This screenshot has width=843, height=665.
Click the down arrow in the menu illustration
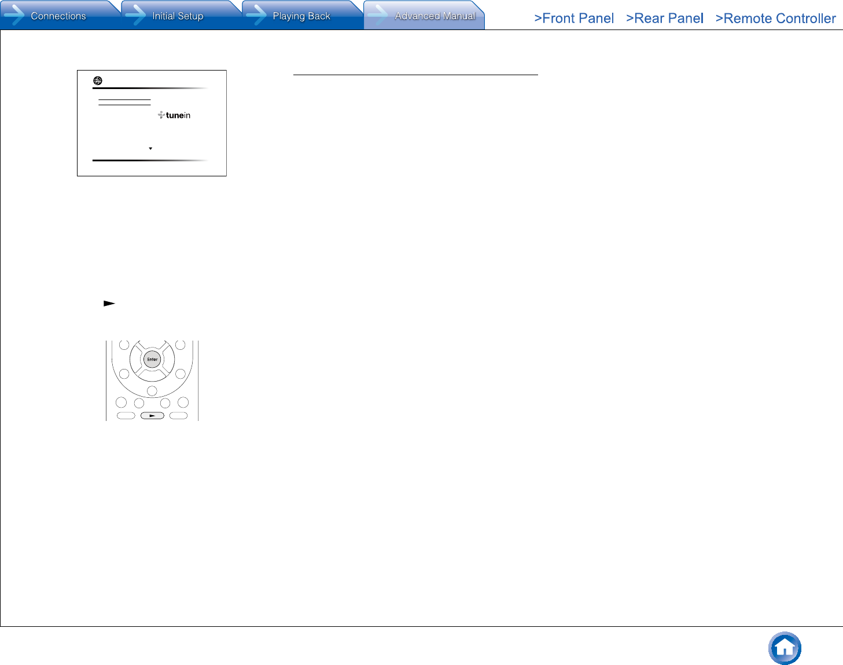coord(150,149)
